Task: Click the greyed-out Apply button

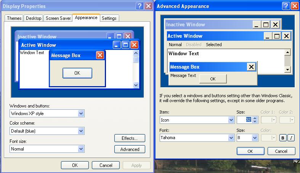Action: (136, 165)
